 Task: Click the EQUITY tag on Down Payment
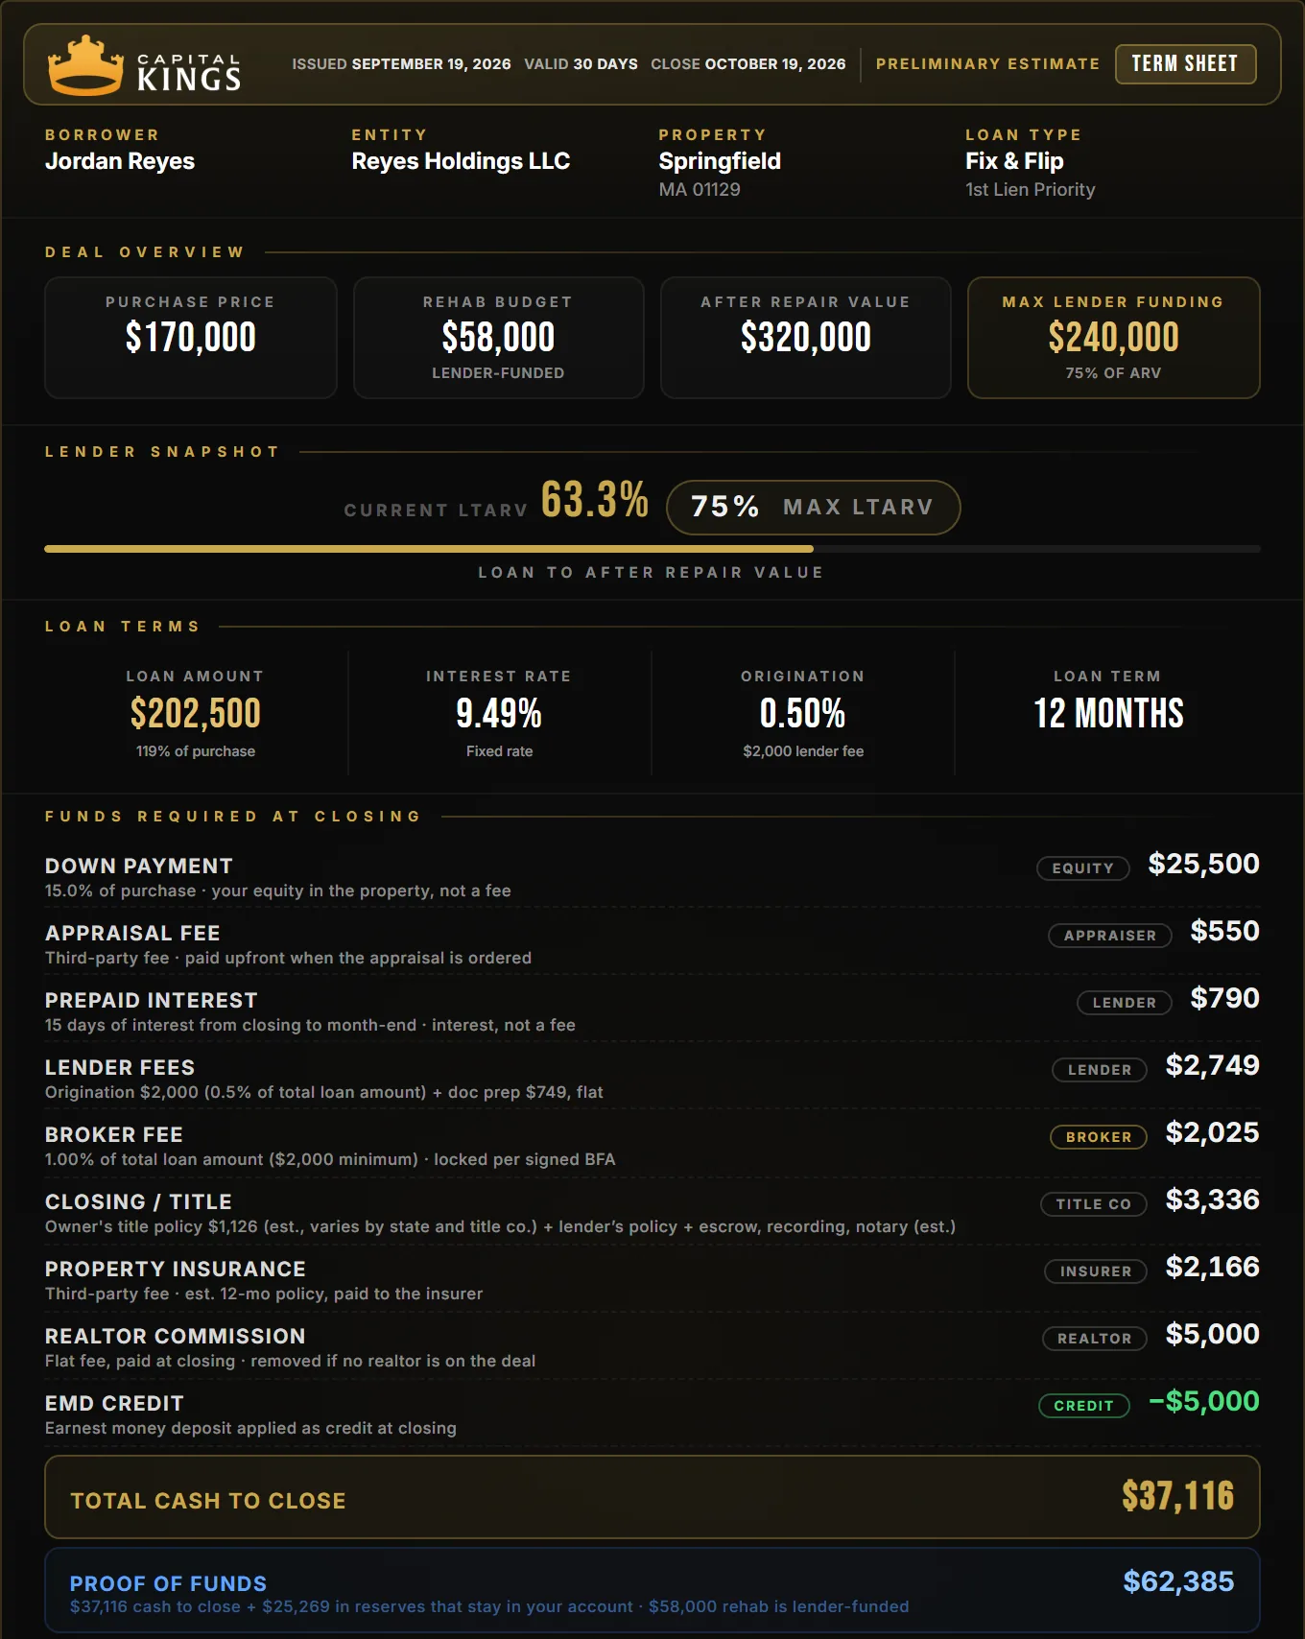point(1083,867)
